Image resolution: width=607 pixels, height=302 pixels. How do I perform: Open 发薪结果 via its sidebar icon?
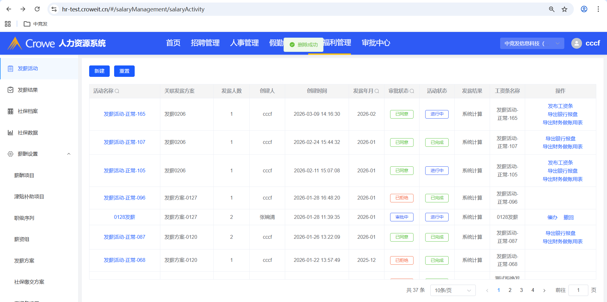click(10, 90)
